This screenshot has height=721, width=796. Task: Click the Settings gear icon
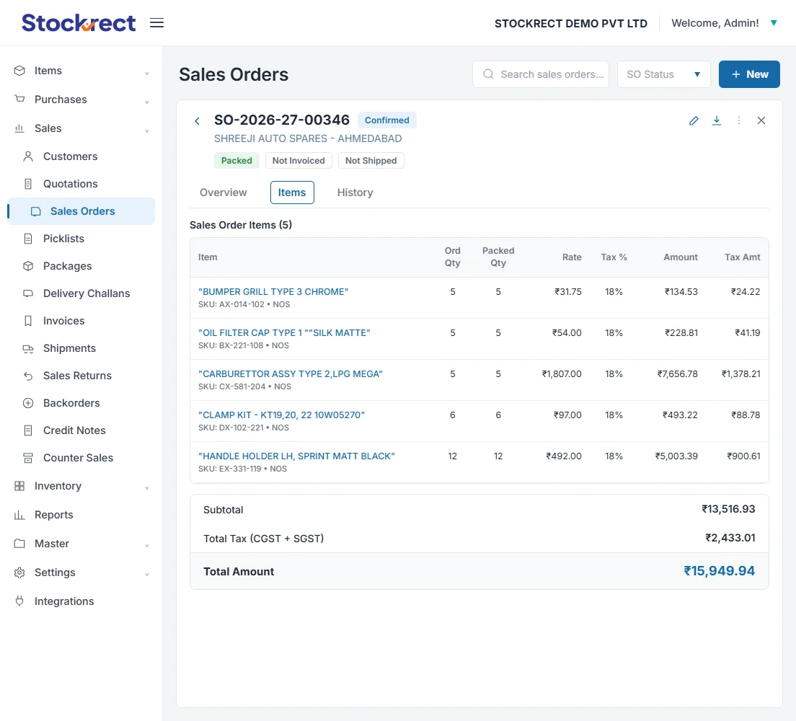[x=19, y=572]
